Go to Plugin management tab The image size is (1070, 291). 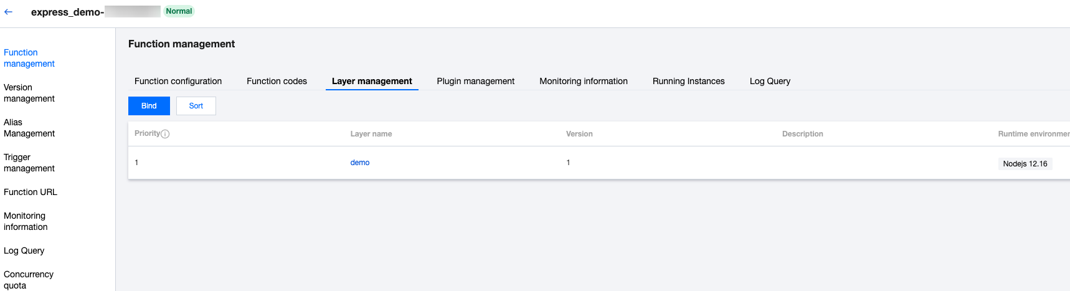[475, 81]
